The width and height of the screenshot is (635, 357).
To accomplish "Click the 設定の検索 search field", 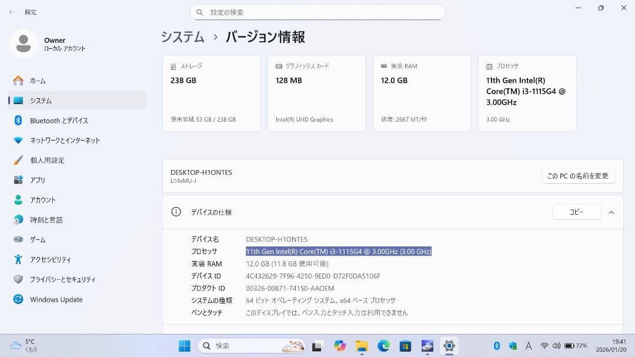I will coord(317,12).
